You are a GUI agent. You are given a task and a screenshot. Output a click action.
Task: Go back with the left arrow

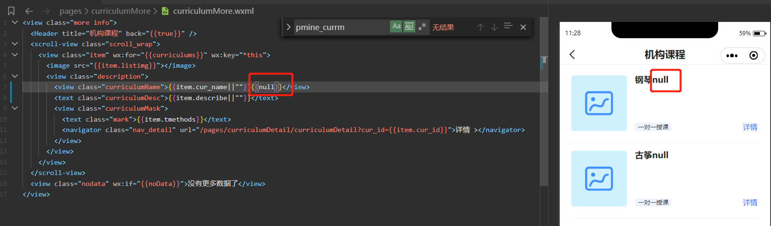coord(29,11)
